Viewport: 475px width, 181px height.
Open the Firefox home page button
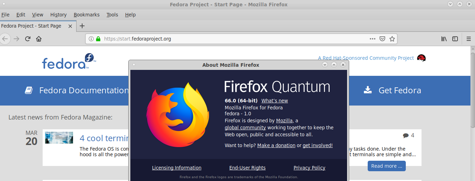(x=39, y=39)
